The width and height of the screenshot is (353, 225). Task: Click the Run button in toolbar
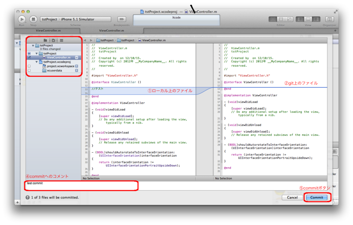[22, 19]
